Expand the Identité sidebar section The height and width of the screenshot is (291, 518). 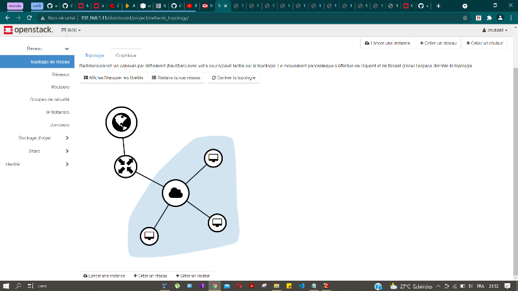click(37, 164)
